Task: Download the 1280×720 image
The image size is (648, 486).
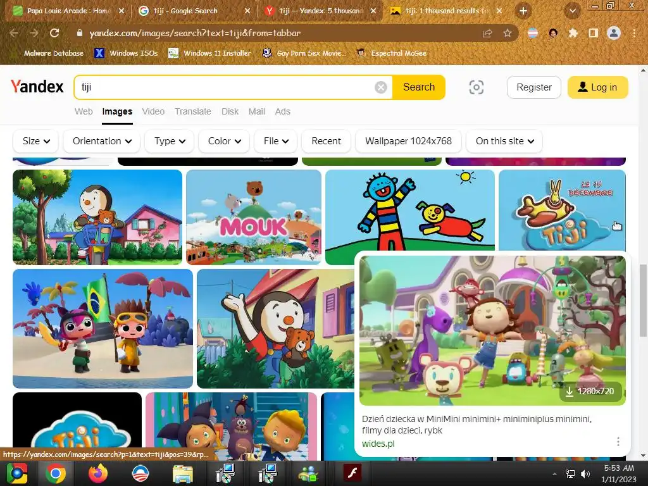Action: (x=590, y=391)
